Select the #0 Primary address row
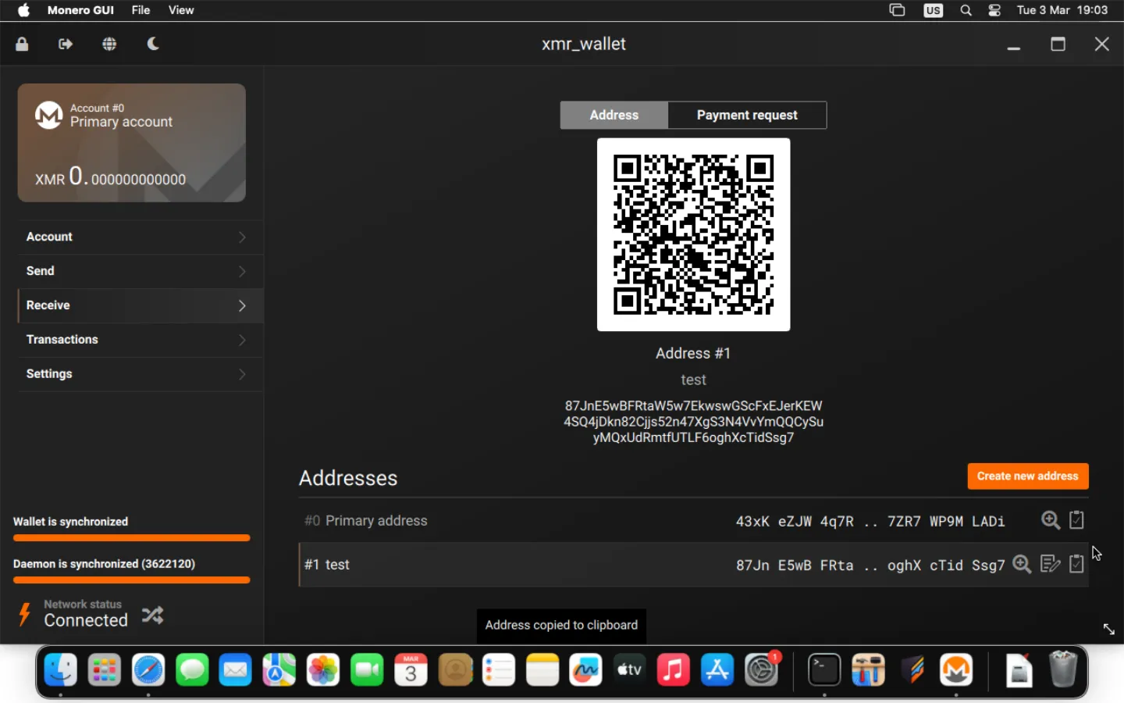 [694, 521]
